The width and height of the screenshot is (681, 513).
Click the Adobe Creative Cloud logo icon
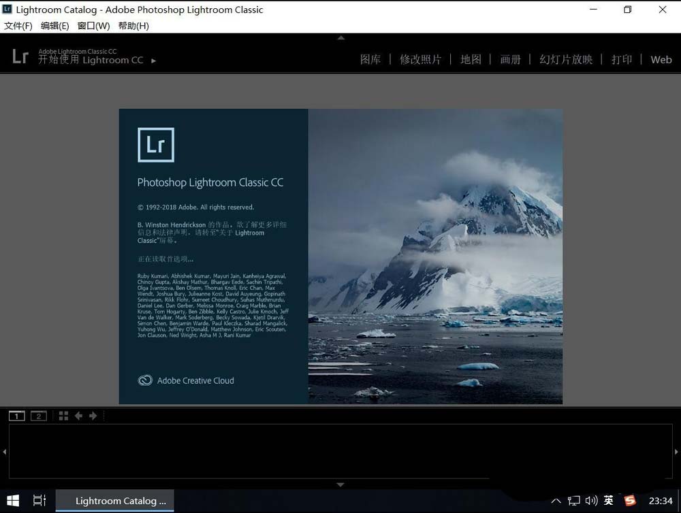(x=145, y=380)
